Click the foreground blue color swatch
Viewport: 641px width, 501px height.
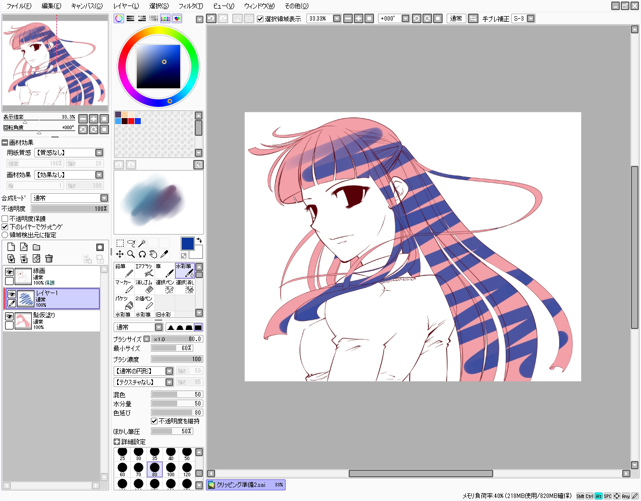(x=187, y=243)
